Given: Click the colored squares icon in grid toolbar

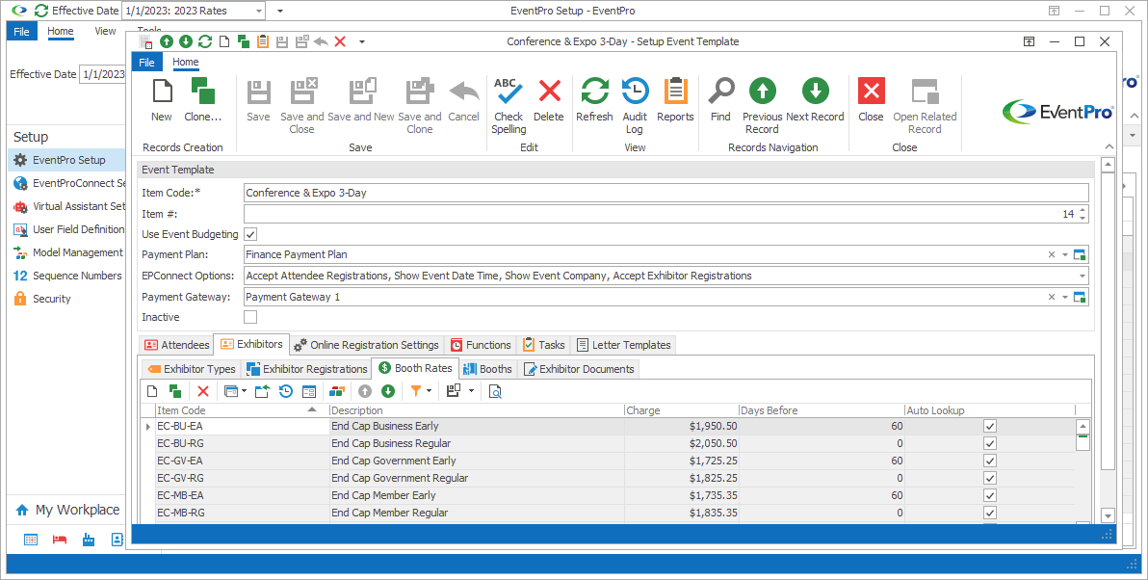Looking at the screenshot, I should [x=337, y=391].
